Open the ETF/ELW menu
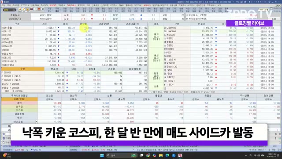 coord(25,5)
